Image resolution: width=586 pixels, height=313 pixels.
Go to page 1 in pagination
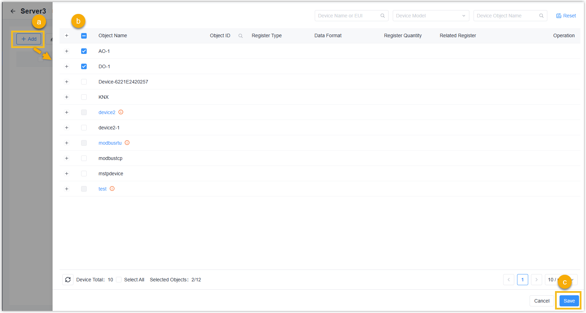(522, 280)
